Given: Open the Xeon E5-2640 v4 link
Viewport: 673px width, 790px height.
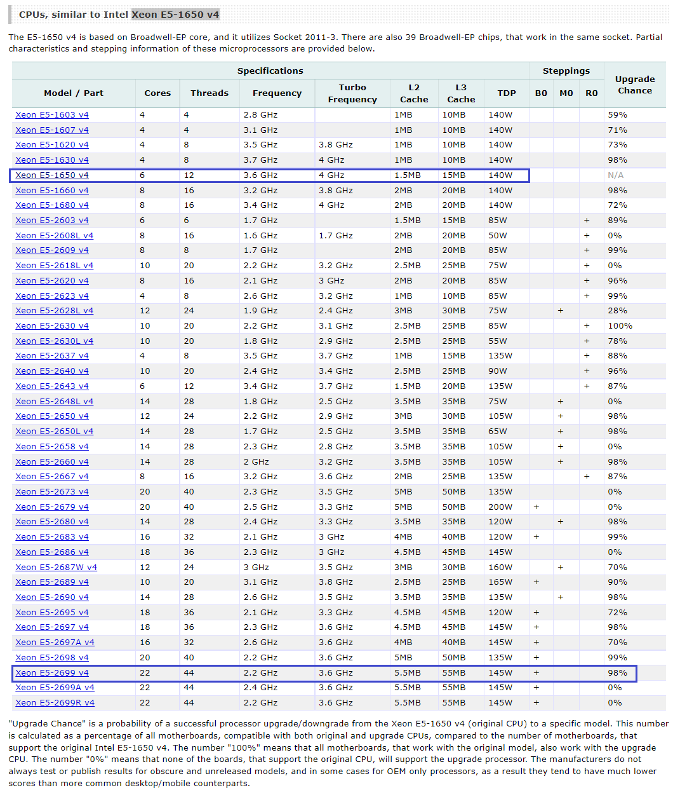Looking at the screenshot, I should (52, 371).
